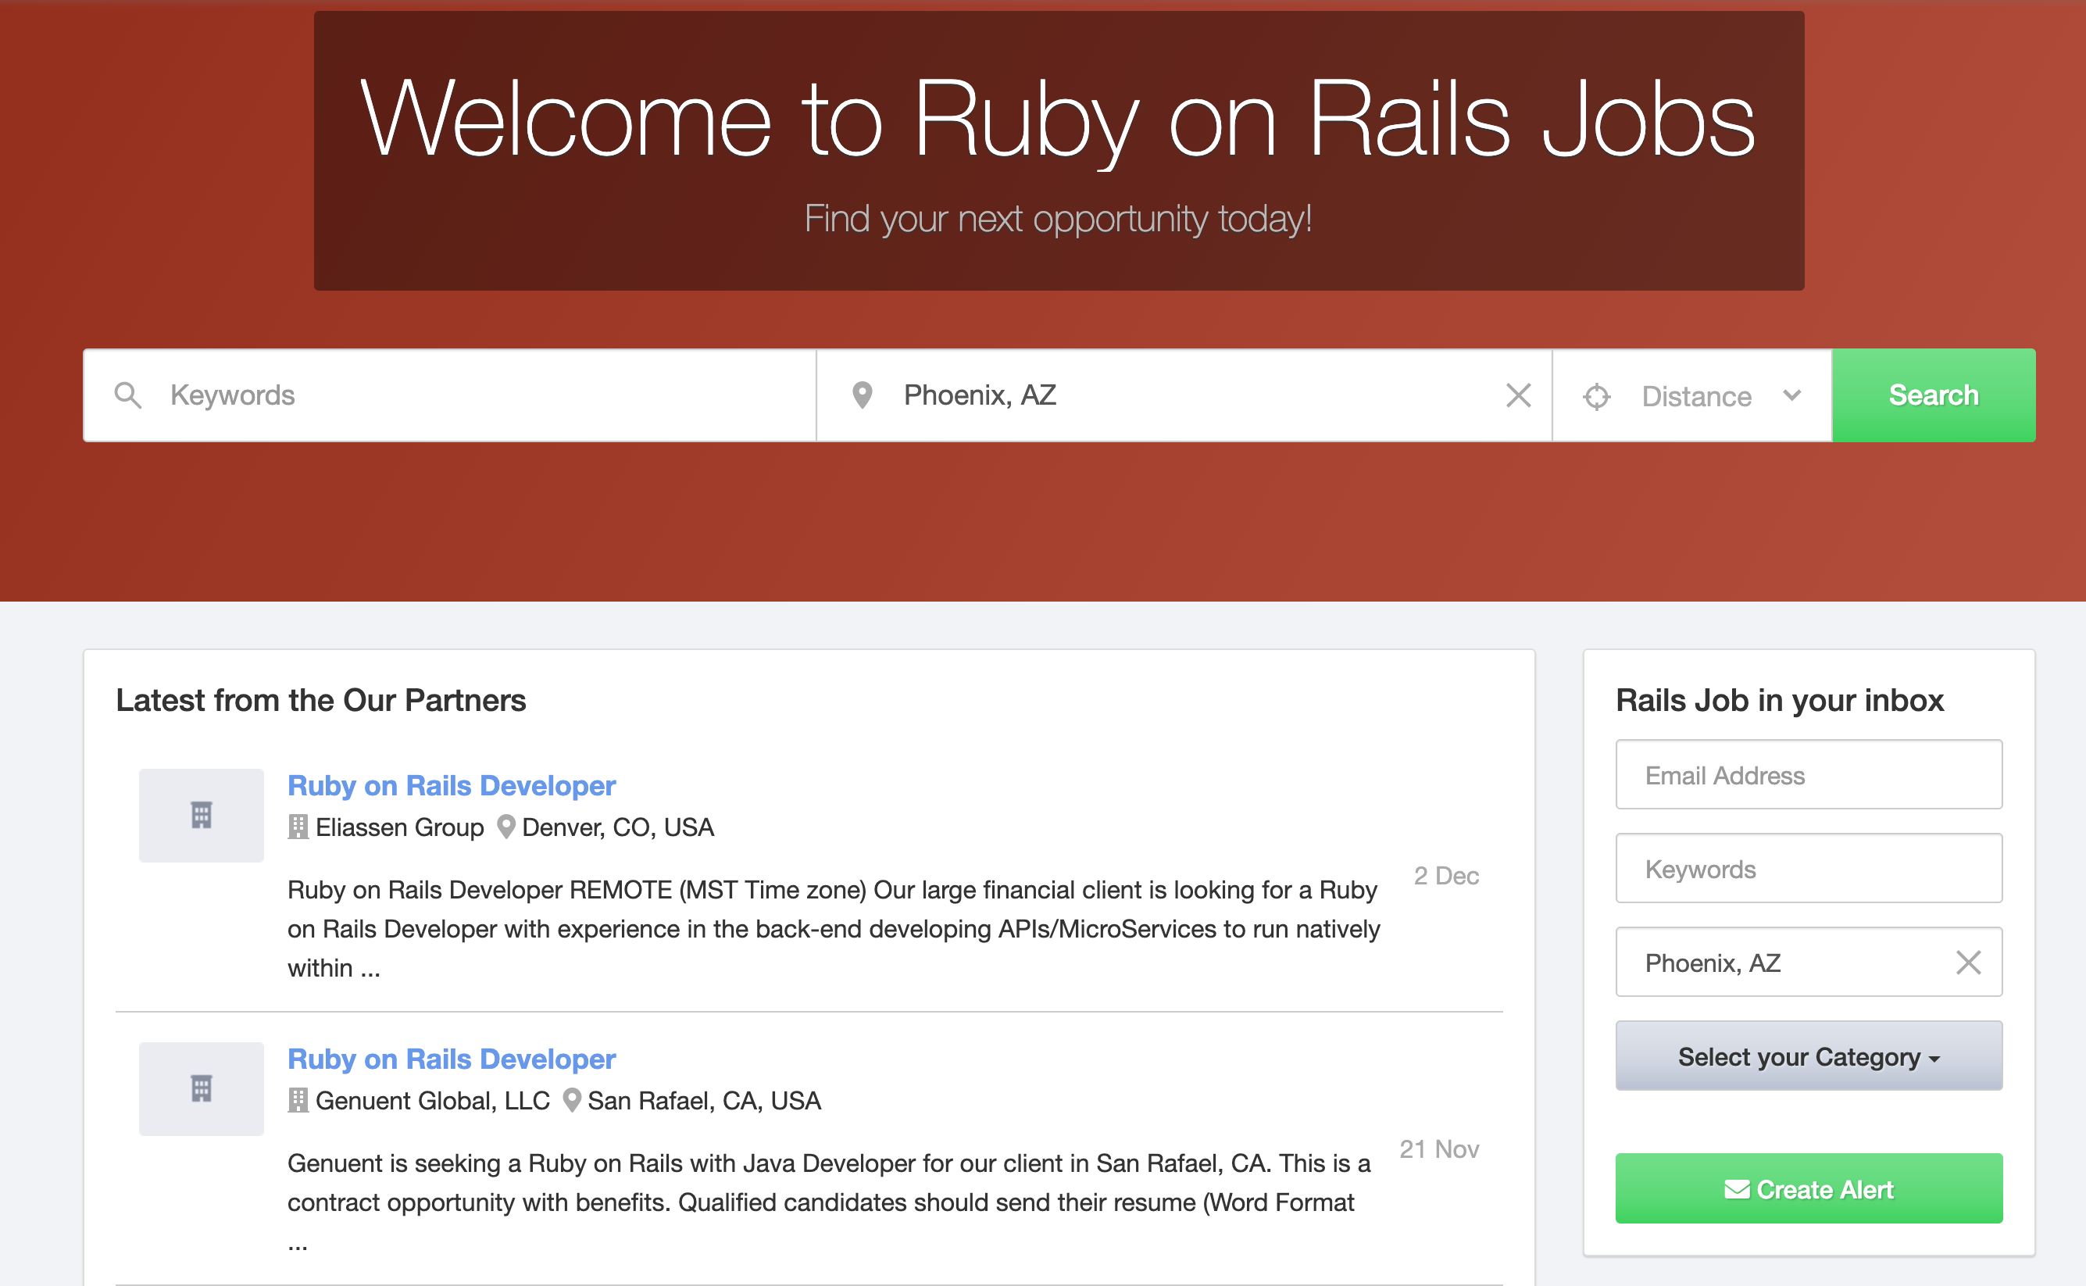The height and width of the screenshot is (1286, 2086).
Task: Click map pin beside San Rafael, CA
Action: tap(571, 1101)
